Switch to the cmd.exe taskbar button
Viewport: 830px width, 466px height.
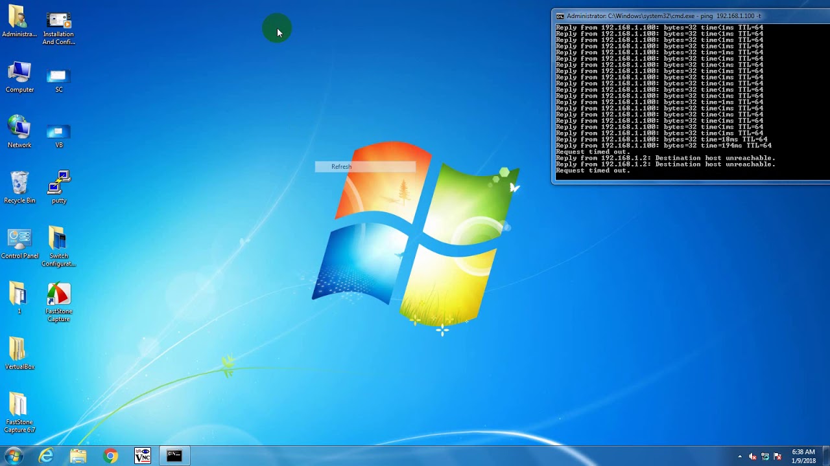[174, 456]
